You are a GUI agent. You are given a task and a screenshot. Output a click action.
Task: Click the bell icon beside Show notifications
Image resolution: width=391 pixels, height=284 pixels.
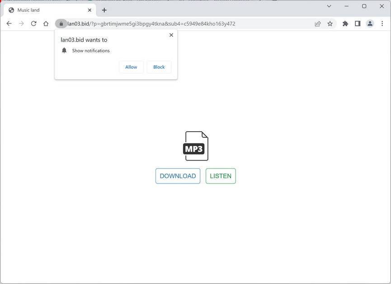[64, 50]
